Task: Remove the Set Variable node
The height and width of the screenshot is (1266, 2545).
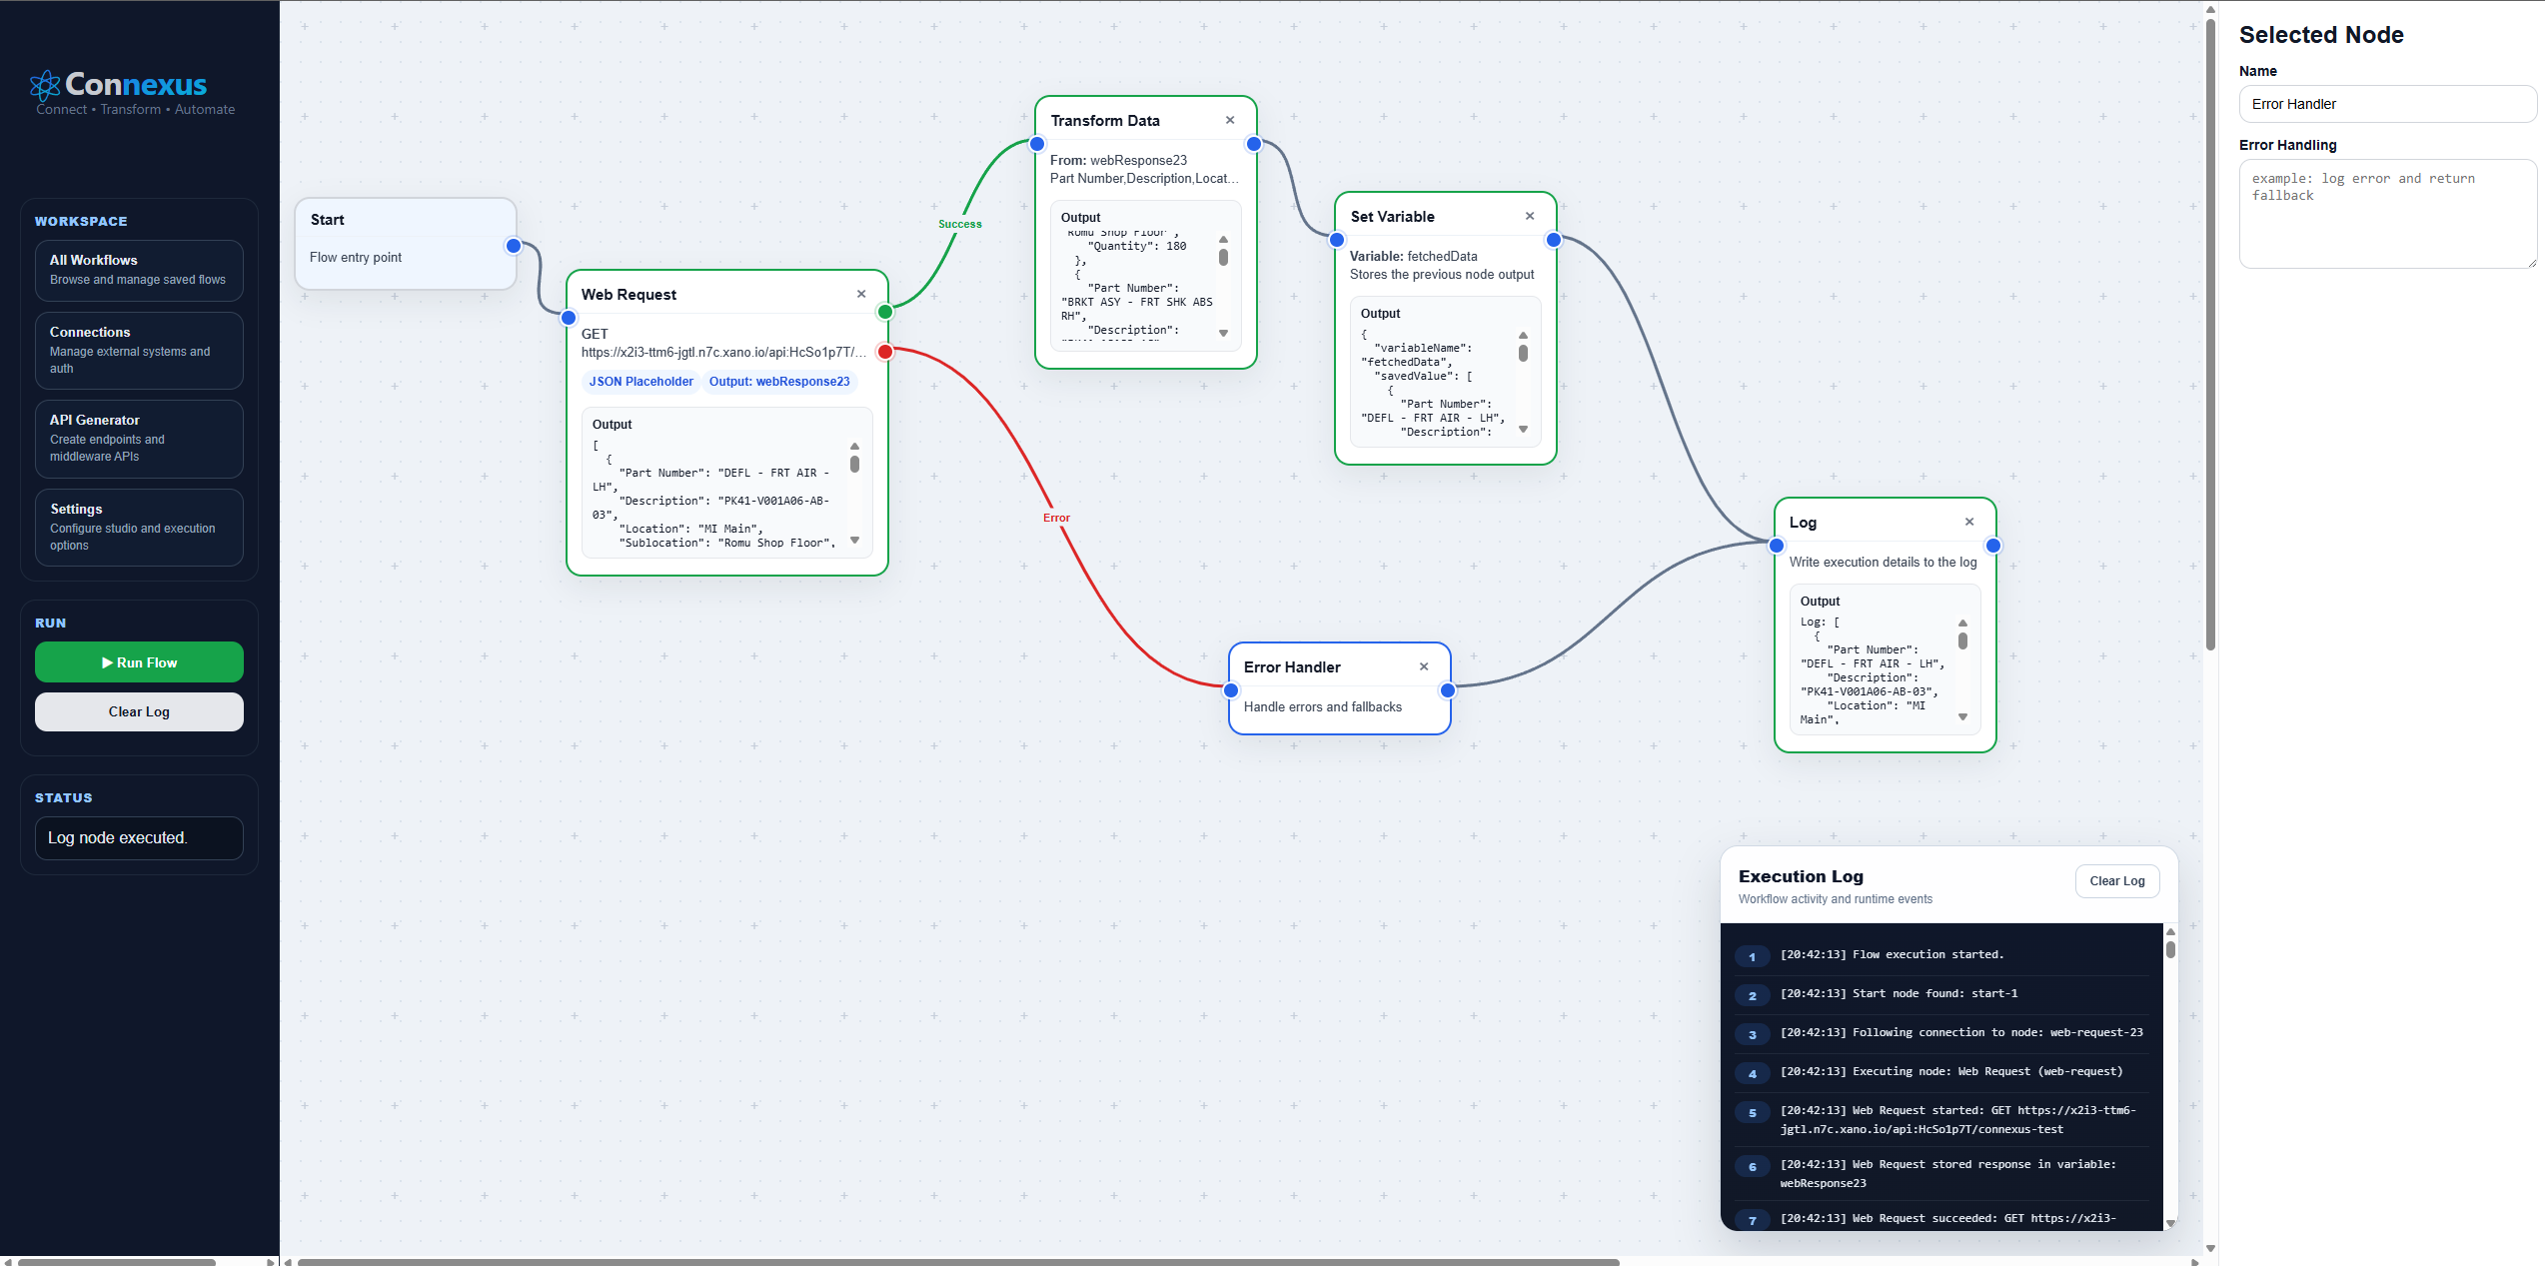Action: (x=1530, y=216)
